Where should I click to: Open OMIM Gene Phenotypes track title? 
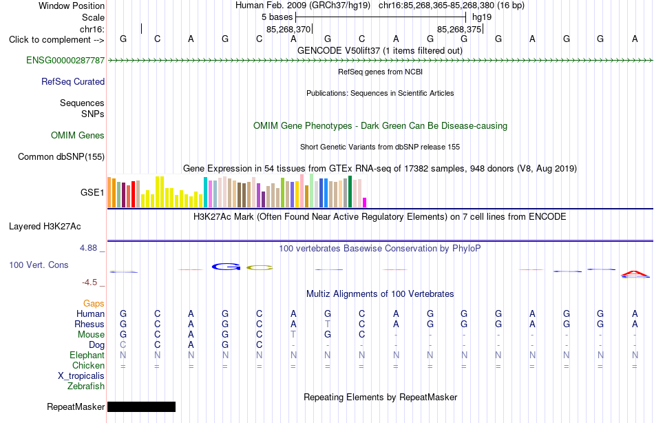pyautogui.click(x=380, y=125)
